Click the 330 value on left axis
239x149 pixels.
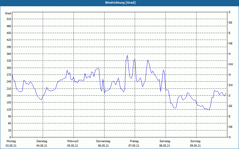[9, 61]
